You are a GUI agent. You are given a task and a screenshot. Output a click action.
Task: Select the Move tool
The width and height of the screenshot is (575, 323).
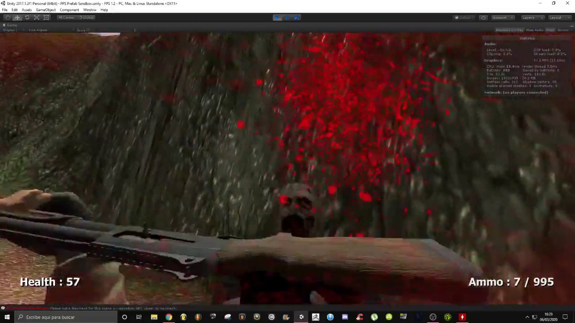coord(17,17)
